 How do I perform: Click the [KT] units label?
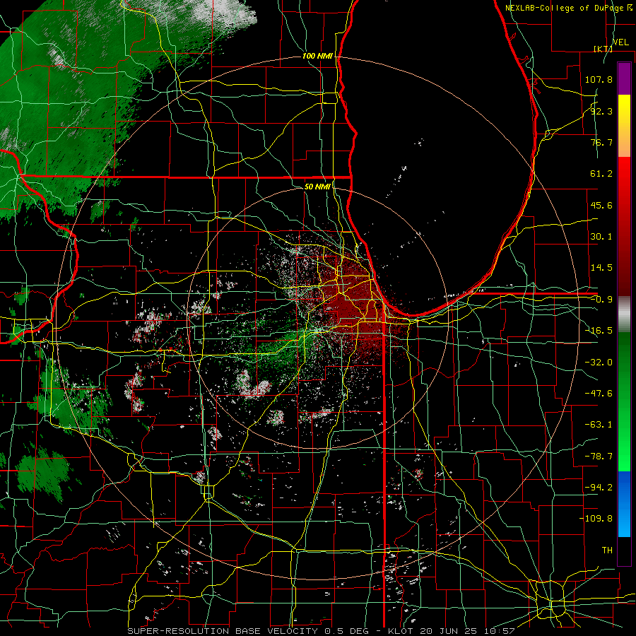(x=603, y=49)
